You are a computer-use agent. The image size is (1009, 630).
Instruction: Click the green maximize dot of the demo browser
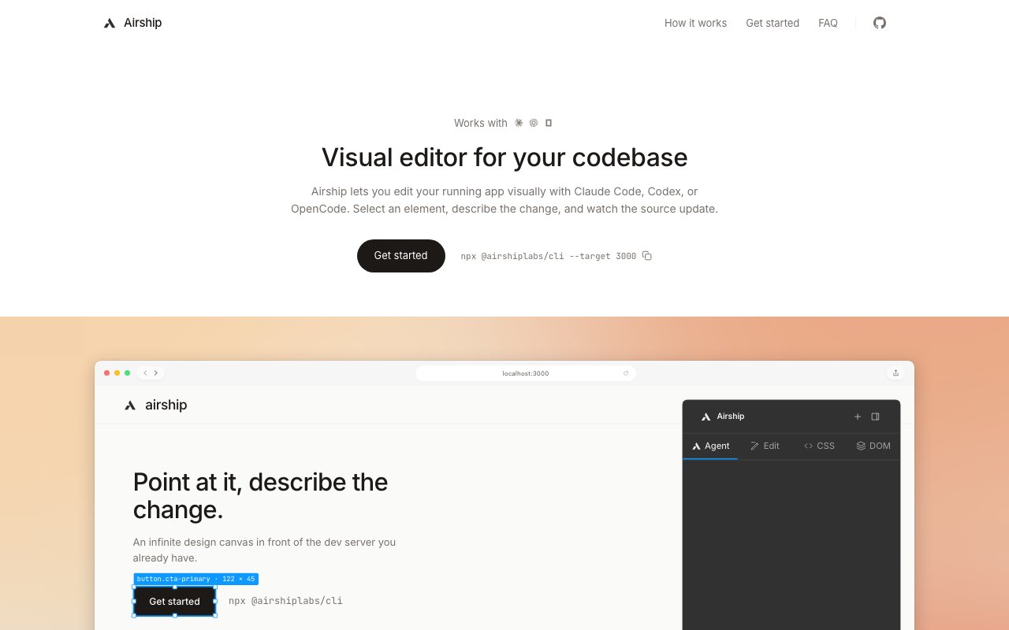pos(128,373)
